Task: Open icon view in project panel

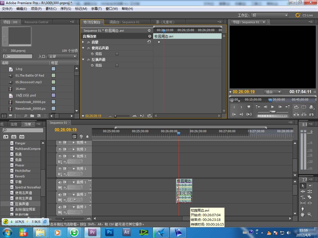Action: pyautogui.click(x=10, y=116)
